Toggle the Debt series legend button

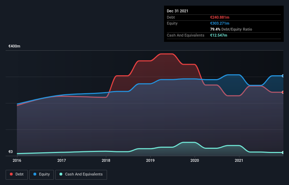pyautogui.click(x=17, y=174)
